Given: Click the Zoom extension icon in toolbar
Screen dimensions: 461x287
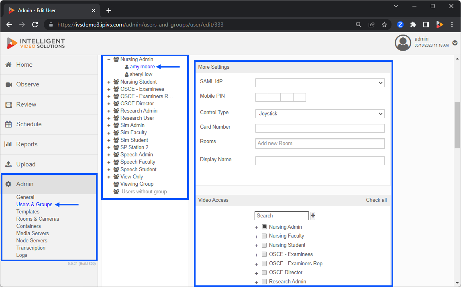Looking at the screenshot, I should [400, 25].
